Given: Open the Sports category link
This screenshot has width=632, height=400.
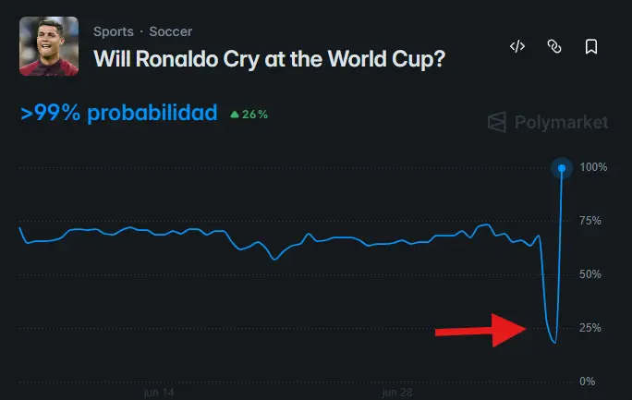Looking at the screenshot, I should point(114,31).
